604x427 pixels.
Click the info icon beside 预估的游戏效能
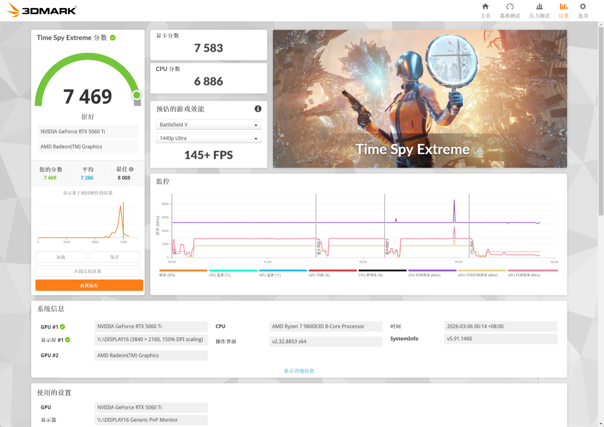(x=258, y=109)
